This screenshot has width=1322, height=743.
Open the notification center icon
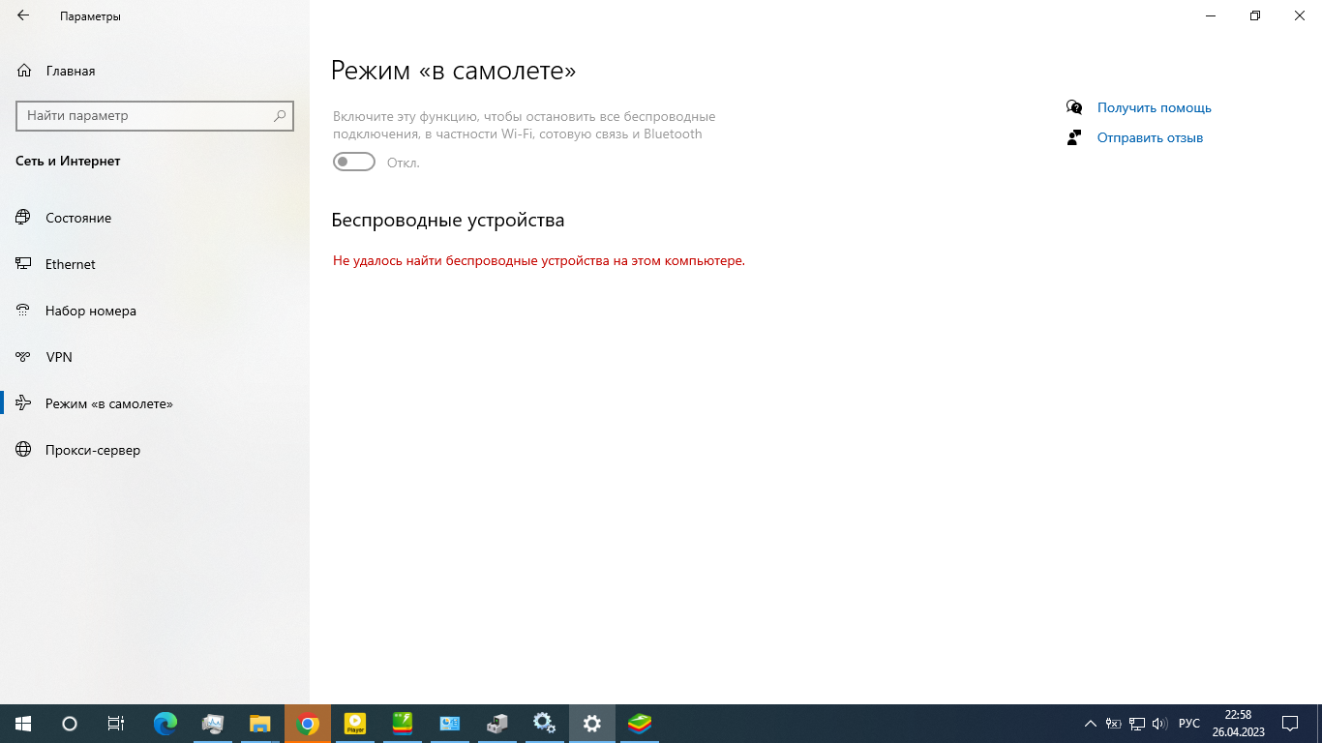(x=1290, y=724)
